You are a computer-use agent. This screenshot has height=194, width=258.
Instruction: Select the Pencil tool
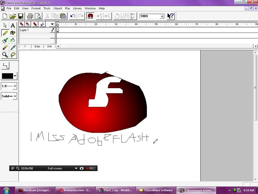pyautogui.click(x=5, y=33)
